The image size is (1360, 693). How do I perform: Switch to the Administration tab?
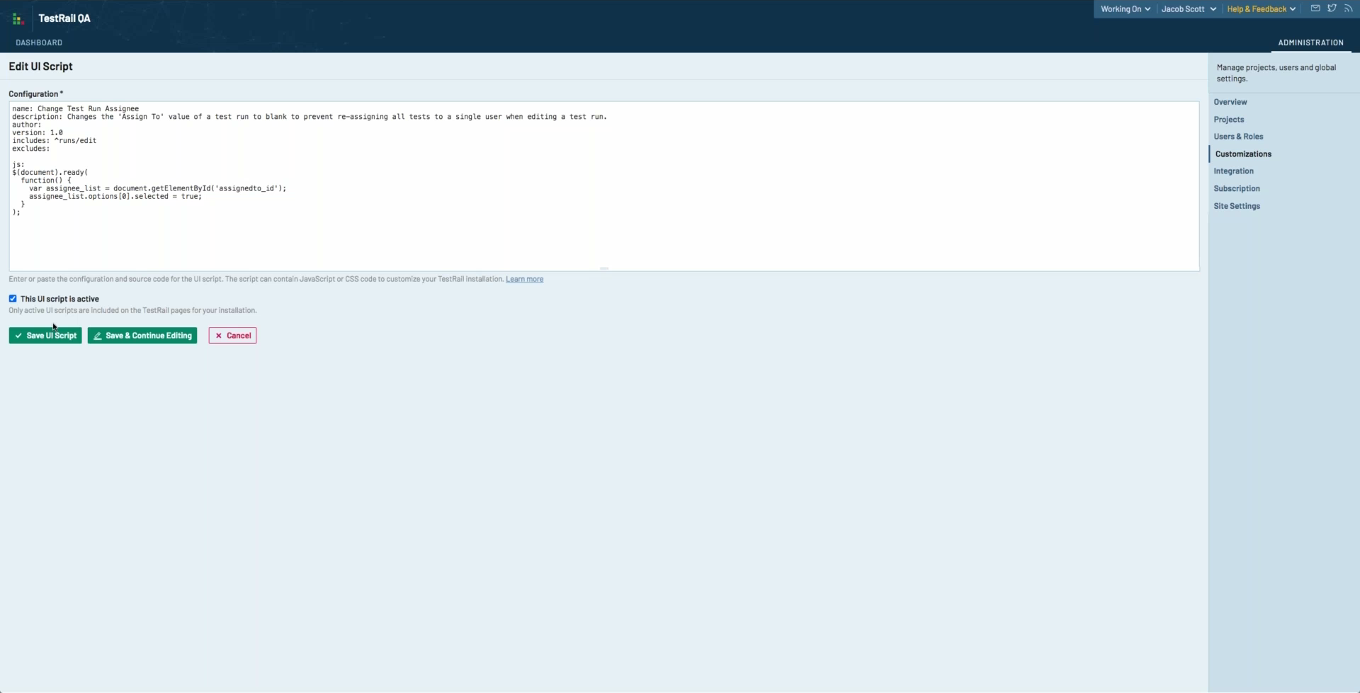pos(1310,42)
